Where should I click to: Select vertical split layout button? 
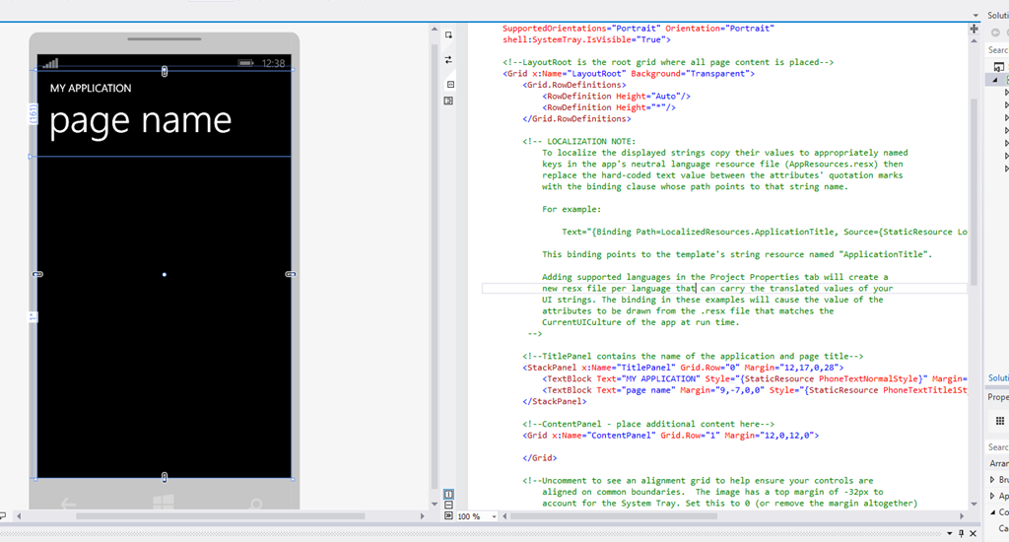448,495
